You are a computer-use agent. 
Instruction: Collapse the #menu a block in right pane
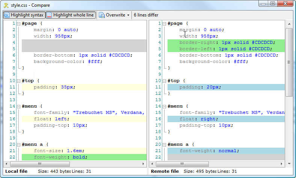tap(164, 145)
